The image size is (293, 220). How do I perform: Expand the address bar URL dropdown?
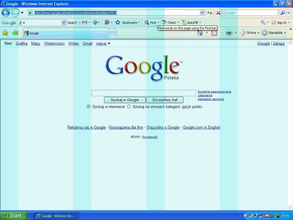[202, 13]
